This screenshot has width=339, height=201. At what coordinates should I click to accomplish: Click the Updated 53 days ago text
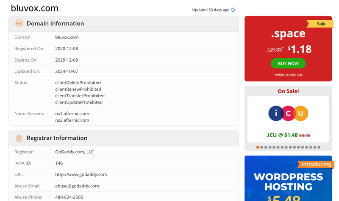pos(211,10)
